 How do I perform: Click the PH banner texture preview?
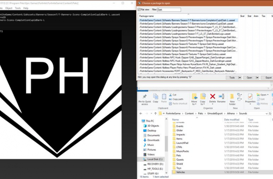coord(60,95)
